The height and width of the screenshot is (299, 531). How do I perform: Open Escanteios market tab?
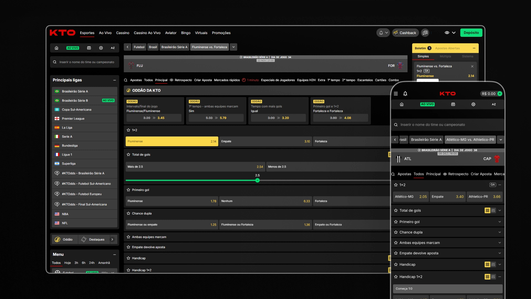(365, 80)
